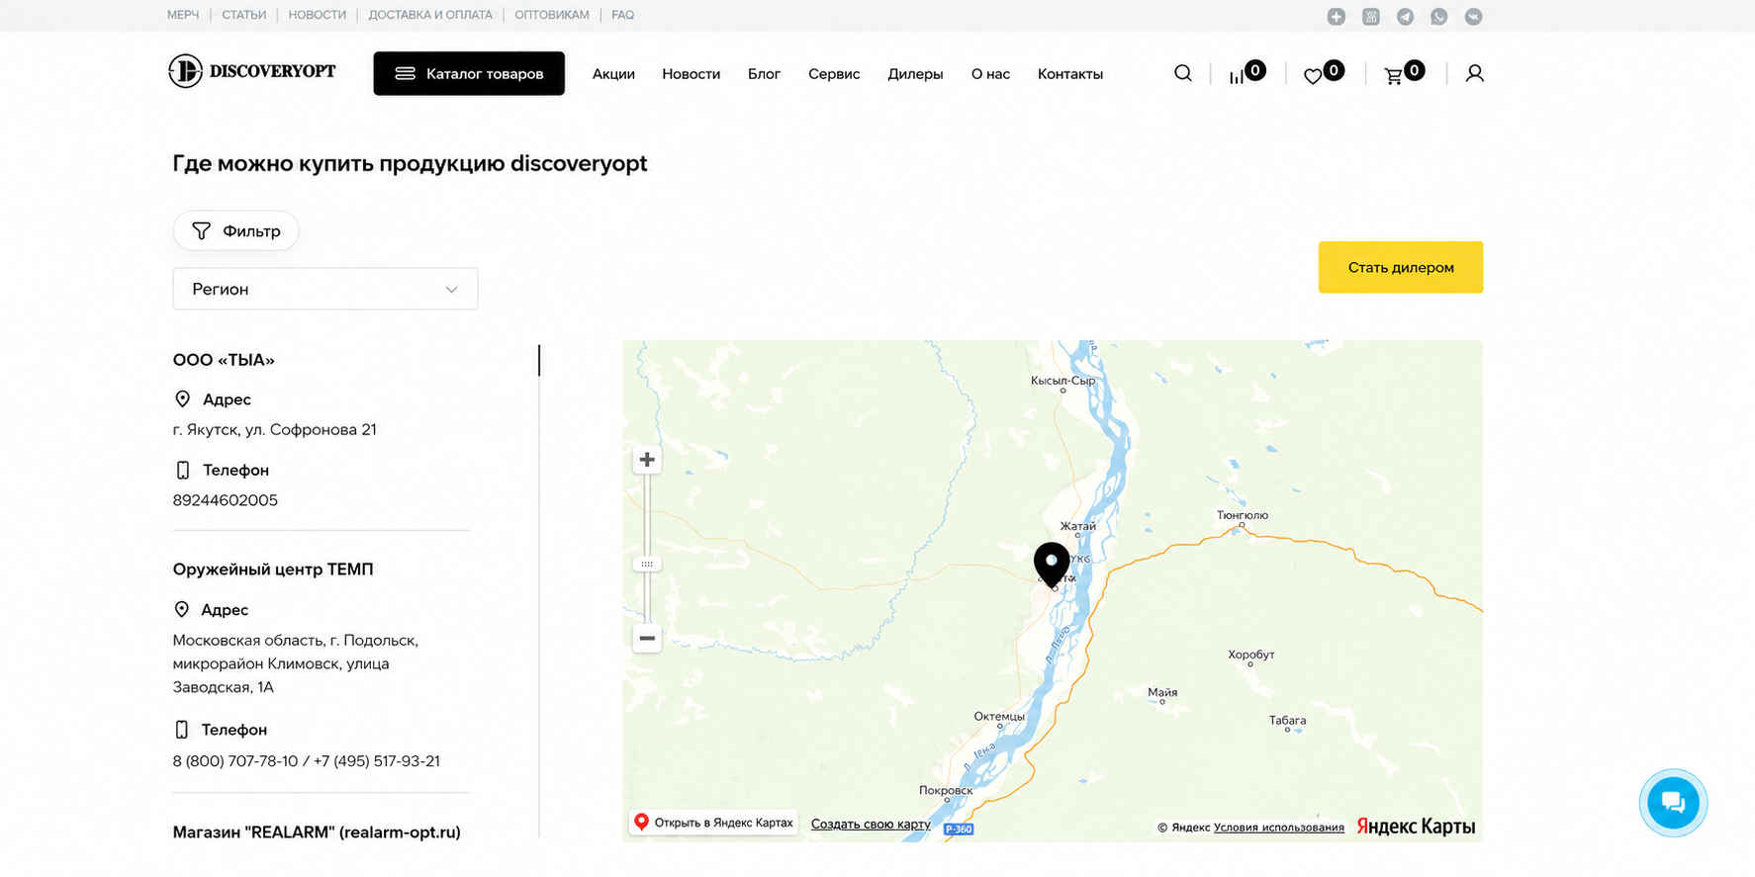Open the Telegram social icon
Viewport: 1755px width, 877px height.
click(x=1405, y=16)
